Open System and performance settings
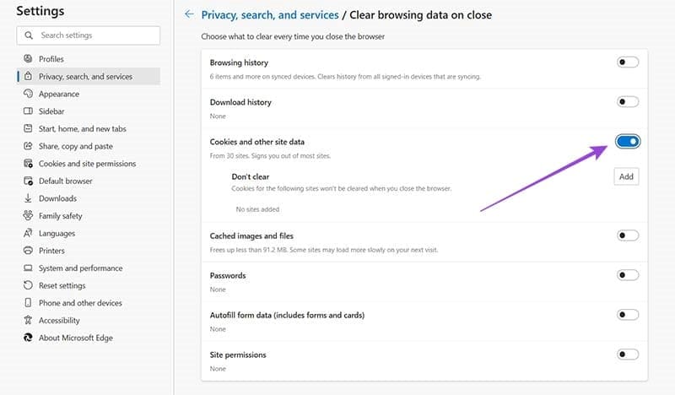The height and width of the screenshot is (395, 675). [x=89, y=268]
